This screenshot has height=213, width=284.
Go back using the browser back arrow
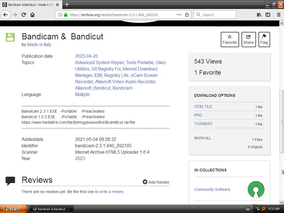pyautogui.click(x=6, y=15)
